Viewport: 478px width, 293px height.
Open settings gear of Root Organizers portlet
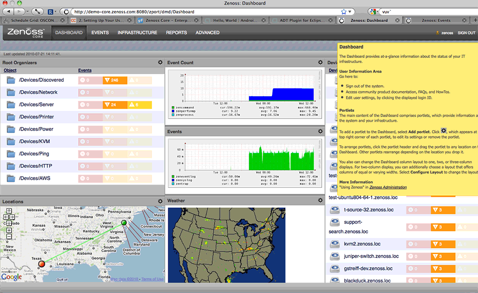[160, 62]
